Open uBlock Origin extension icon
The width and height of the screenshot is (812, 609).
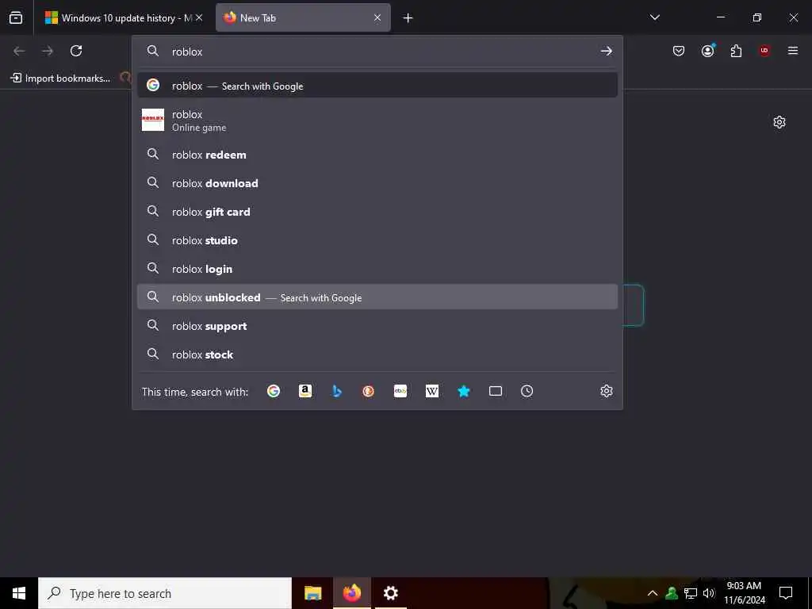coord(764,51)
